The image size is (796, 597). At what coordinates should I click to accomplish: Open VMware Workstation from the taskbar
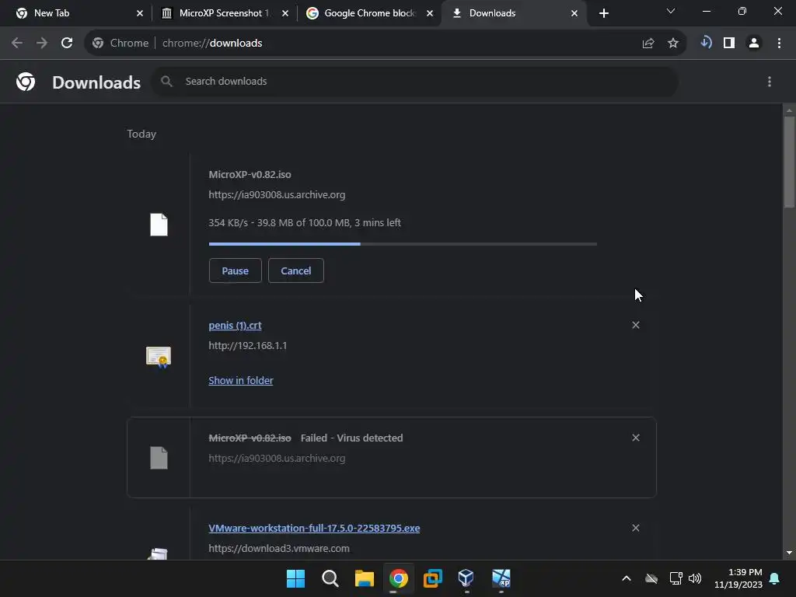(432, 578)
